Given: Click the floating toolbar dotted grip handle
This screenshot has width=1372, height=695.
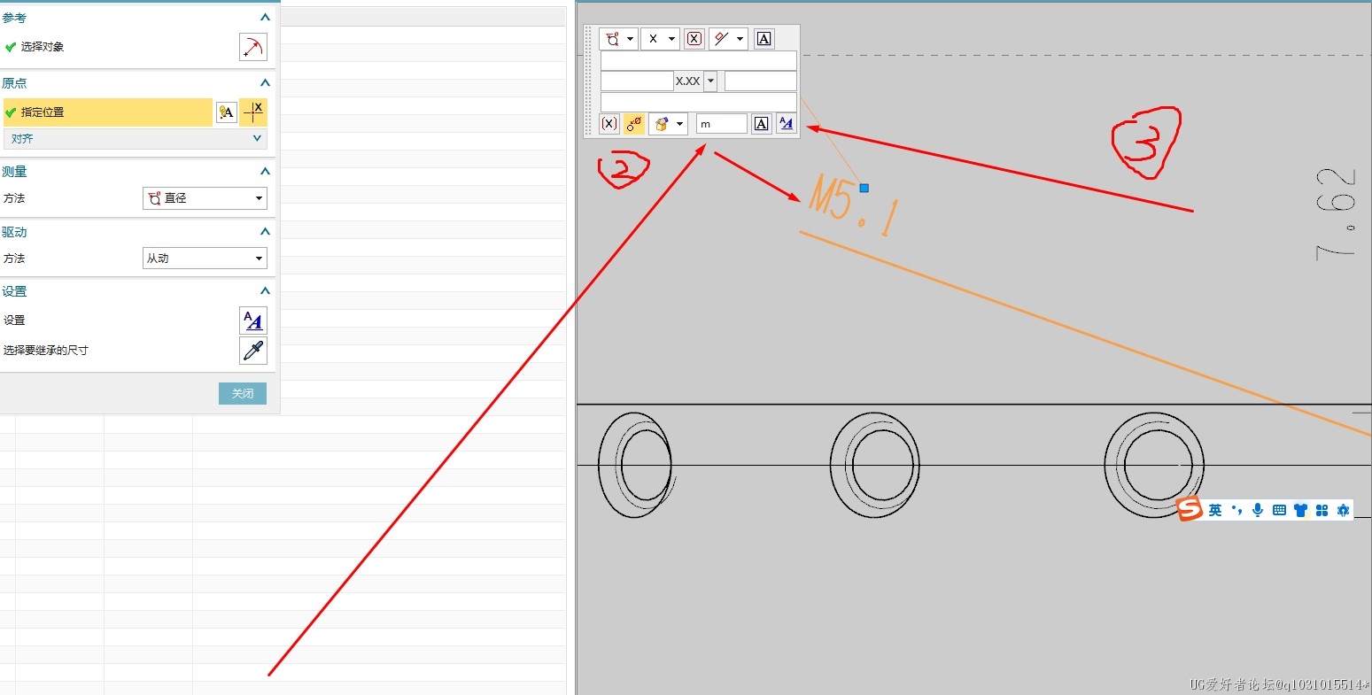Looking at the screenshot, I should pyautogui.click(x=589, y=81).
